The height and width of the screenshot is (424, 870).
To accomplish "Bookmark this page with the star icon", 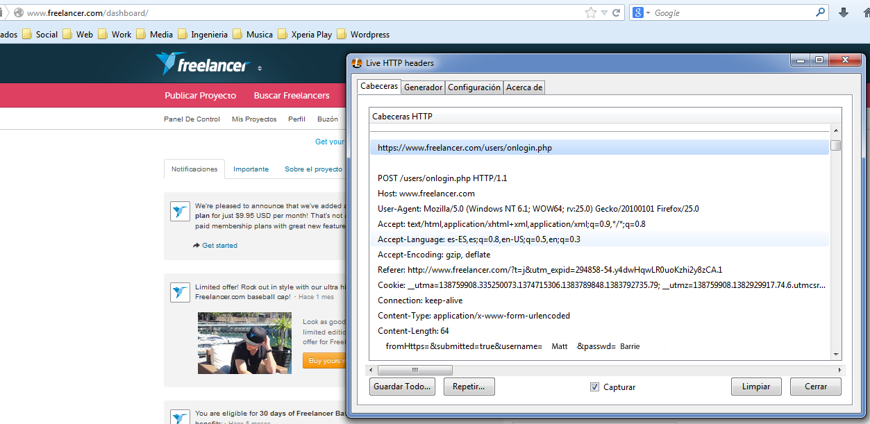I will (x=591, y=12).
